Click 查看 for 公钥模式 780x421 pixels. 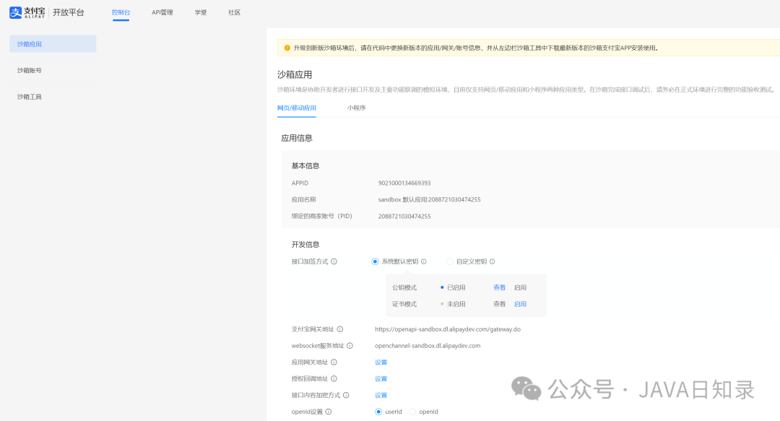[500, 287]
